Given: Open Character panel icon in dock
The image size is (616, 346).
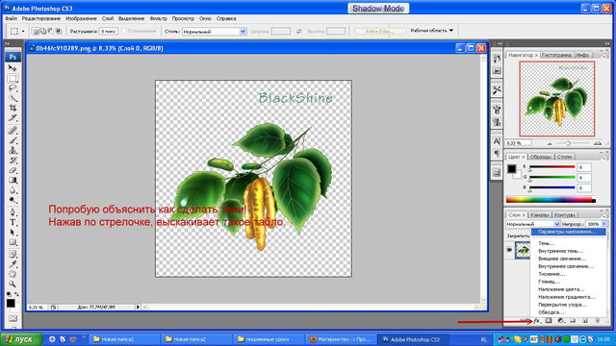Looking at the screenshot, I should point(497,141).
